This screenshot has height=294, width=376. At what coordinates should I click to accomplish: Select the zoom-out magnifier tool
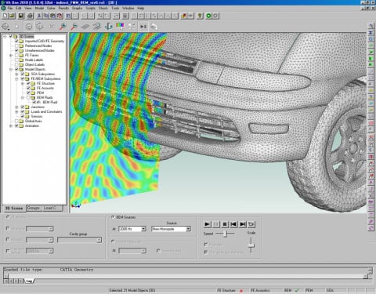tap(74, 27)
